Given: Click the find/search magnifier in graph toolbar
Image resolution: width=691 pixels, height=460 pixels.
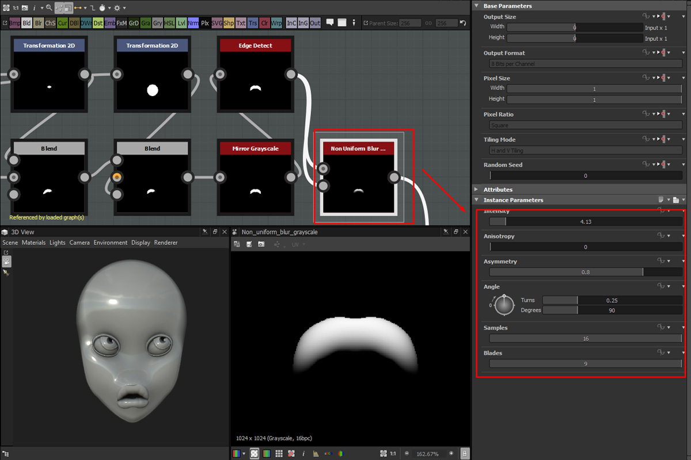Looking at the screenshot, I should click(x=49, y=8).
